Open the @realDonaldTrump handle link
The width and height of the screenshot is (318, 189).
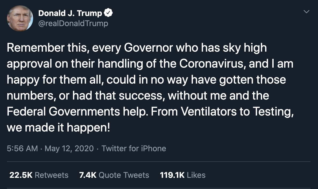(x=73, y=23)
